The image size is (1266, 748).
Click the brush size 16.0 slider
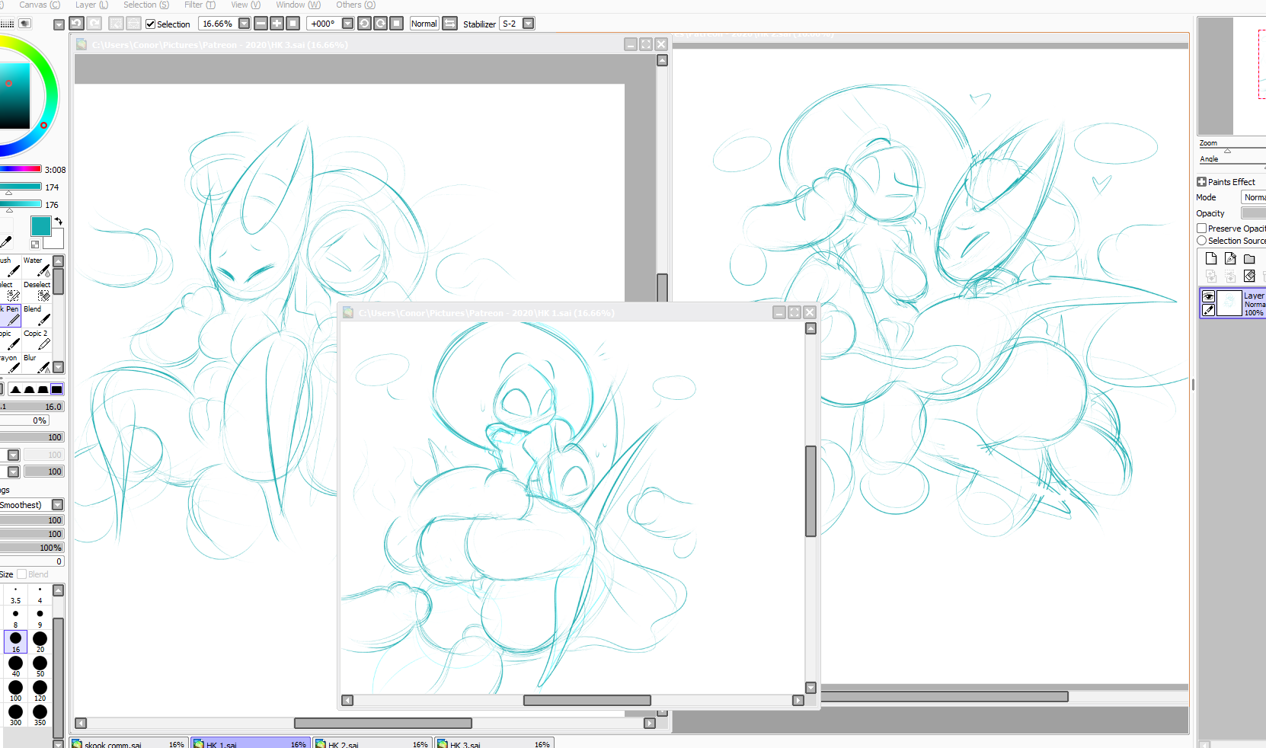[32, 407]
